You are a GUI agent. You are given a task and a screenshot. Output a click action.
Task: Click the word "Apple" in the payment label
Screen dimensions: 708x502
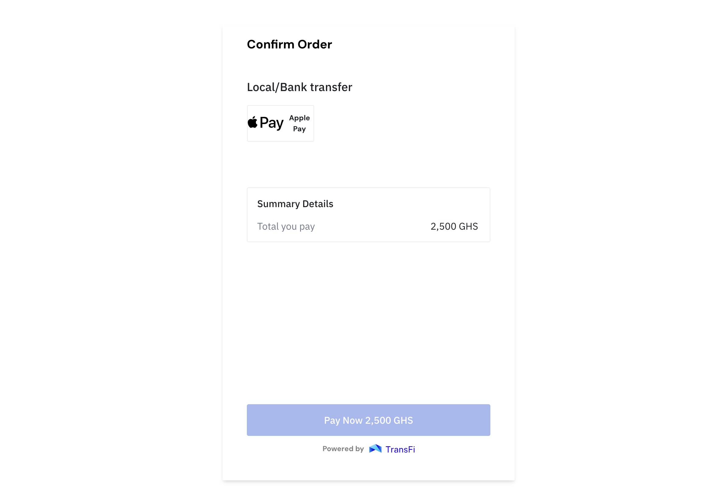pos(299,118)
